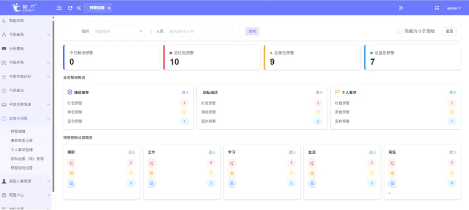Click the double left arrow tab scroller
469x210 pixels.
pos(79,8)
